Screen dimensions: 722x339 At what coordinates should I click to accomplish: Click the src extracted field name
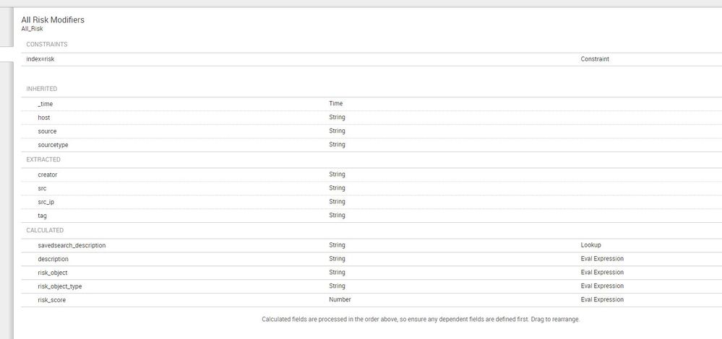43,188
